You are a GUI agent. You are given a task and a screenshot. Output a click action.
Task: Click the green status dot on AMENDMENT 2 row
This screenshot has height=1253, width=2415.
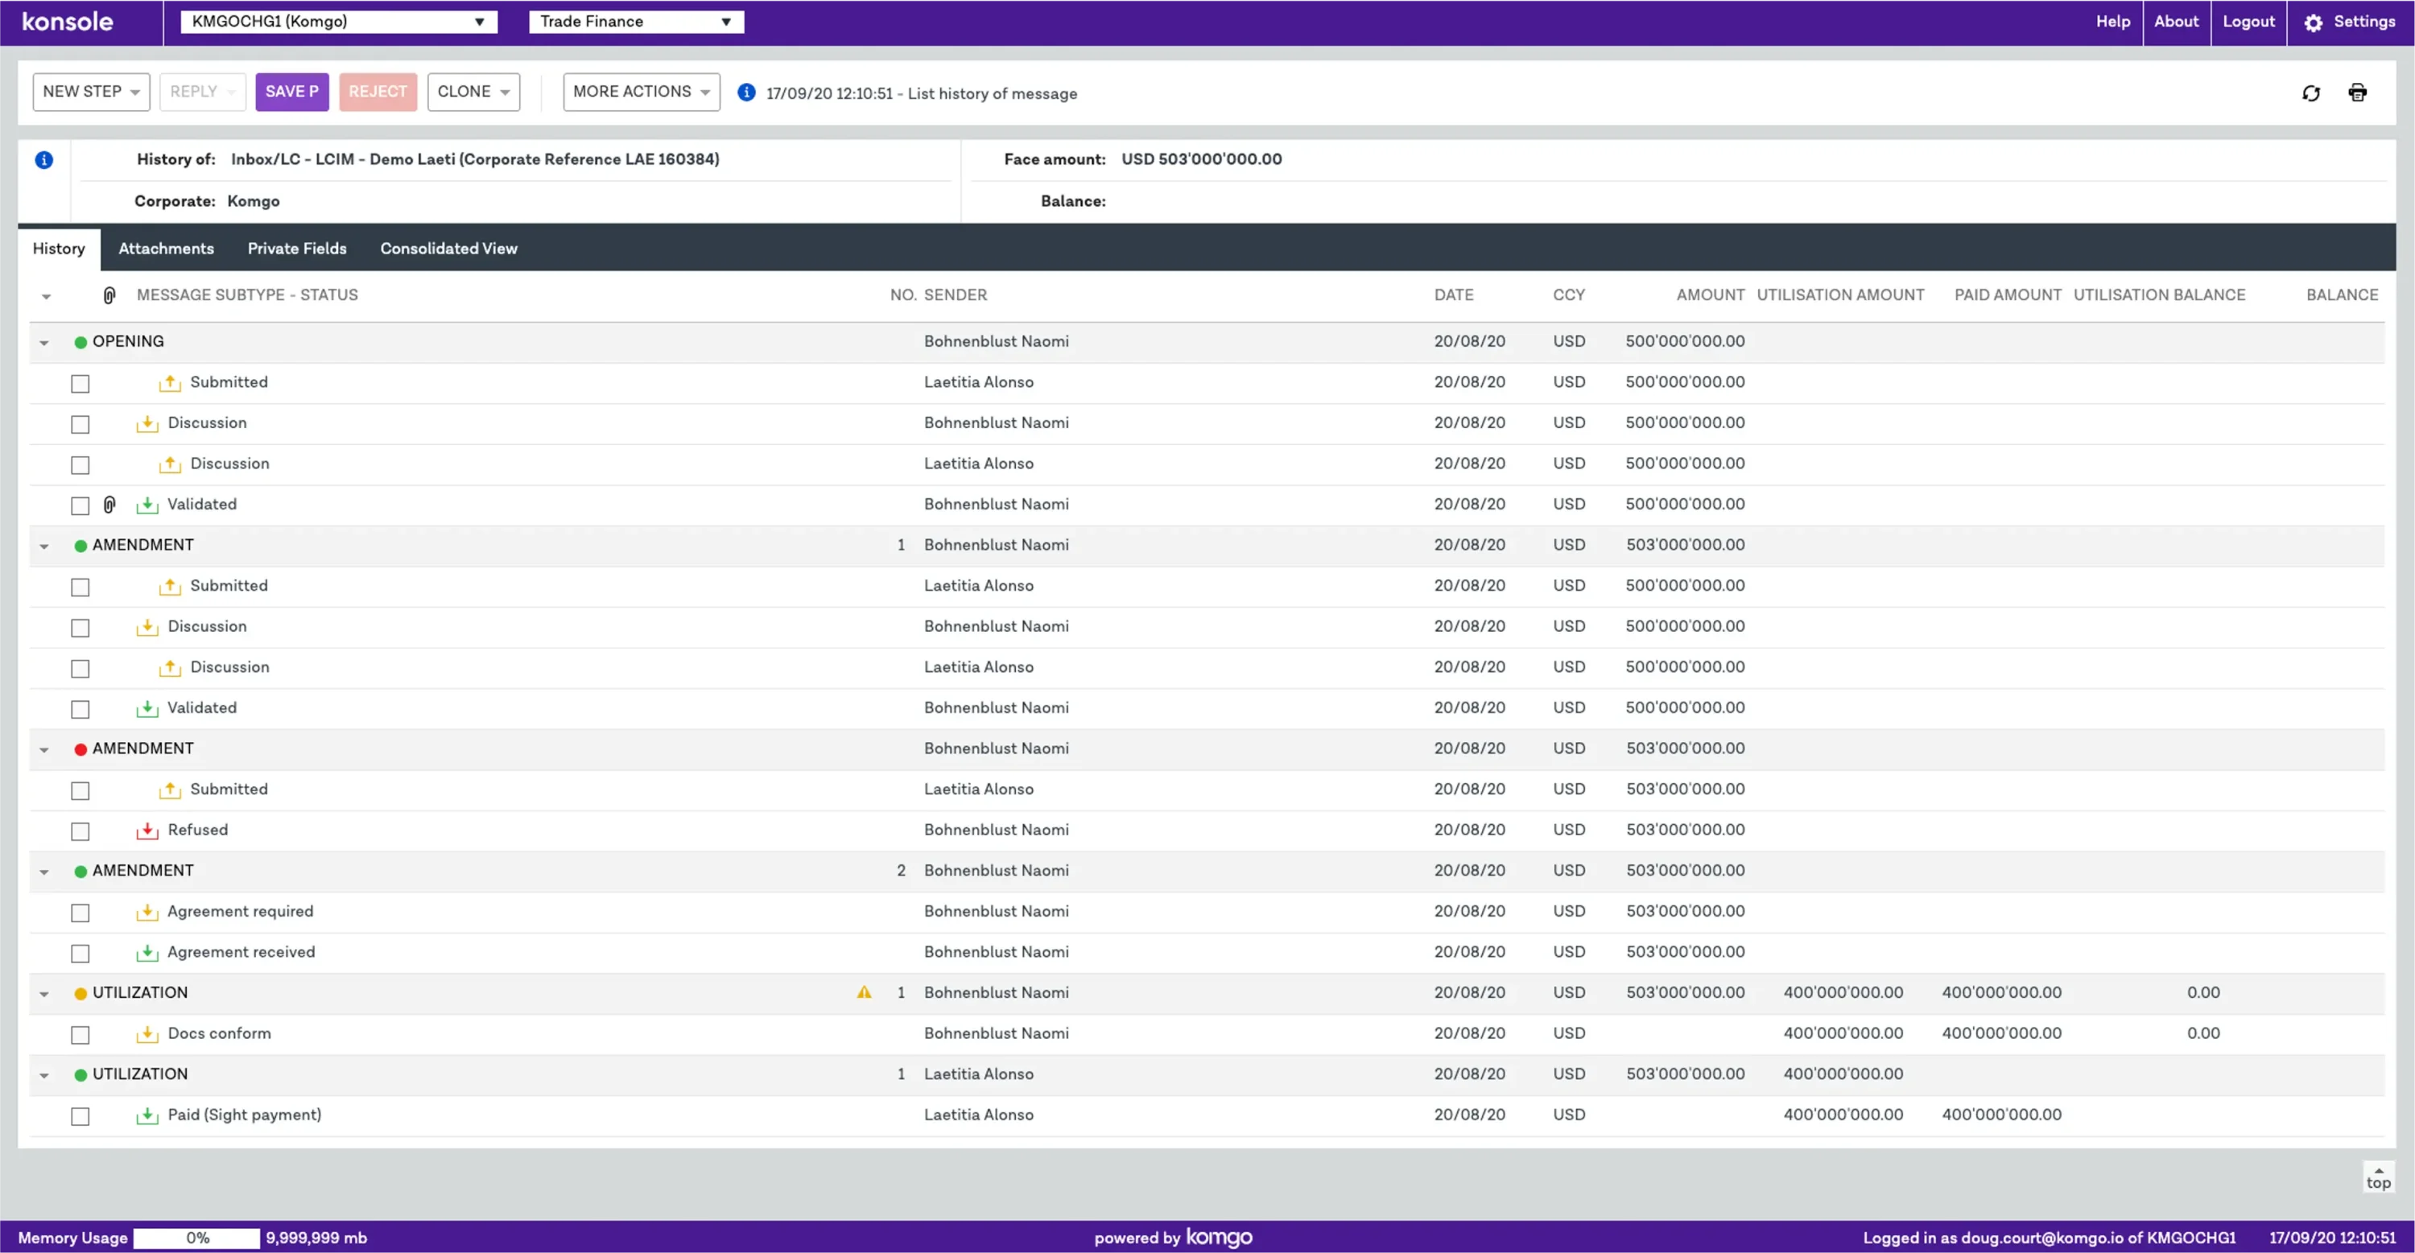click(x=80, y=872)
